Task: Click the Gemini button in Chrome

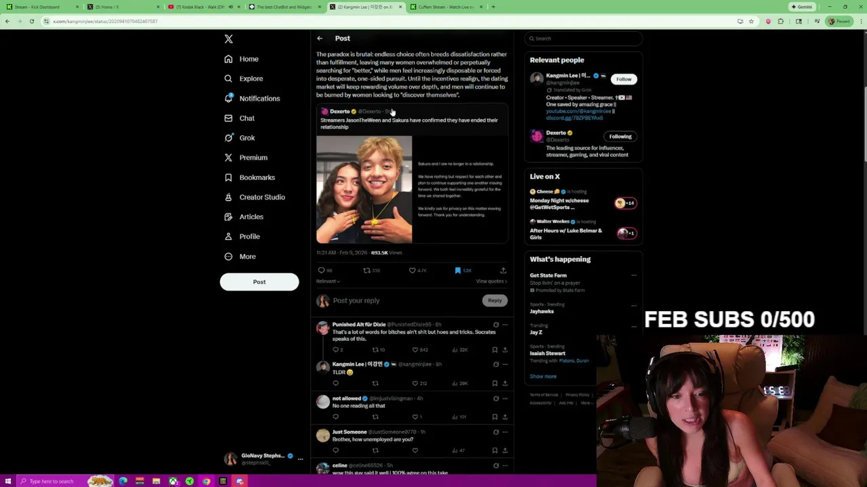Action: pyautogui.click(x=801, y=7)
